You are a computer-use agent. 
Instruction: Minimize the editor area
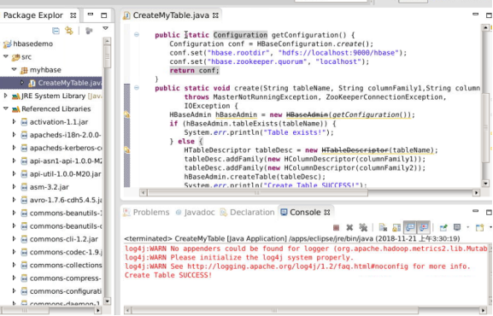pos(475,15)
